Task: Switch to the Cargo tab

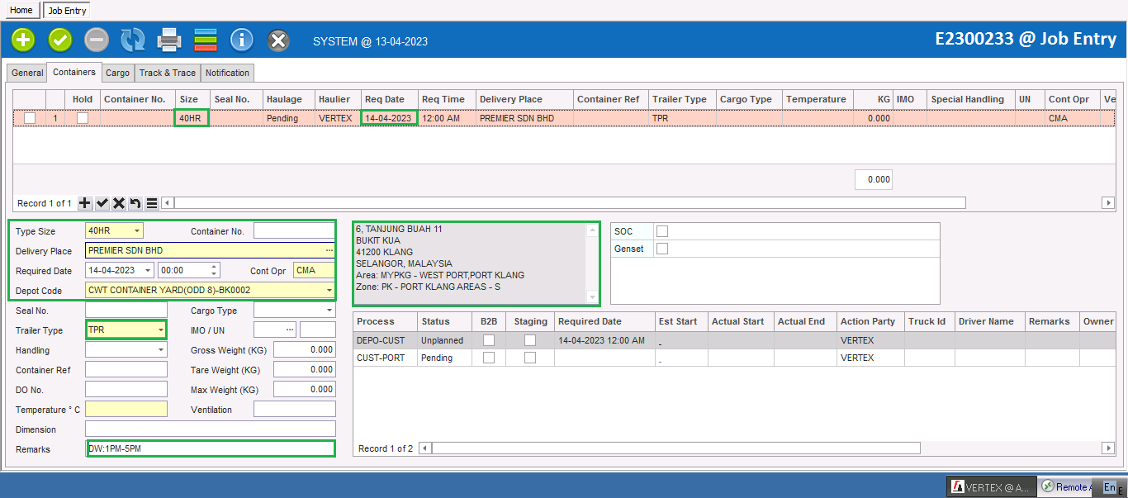Action: (x=117, y=73)
